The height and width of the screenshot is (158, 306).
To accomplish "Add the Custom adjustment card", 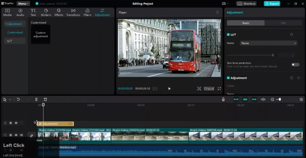I will click(41, 34).
